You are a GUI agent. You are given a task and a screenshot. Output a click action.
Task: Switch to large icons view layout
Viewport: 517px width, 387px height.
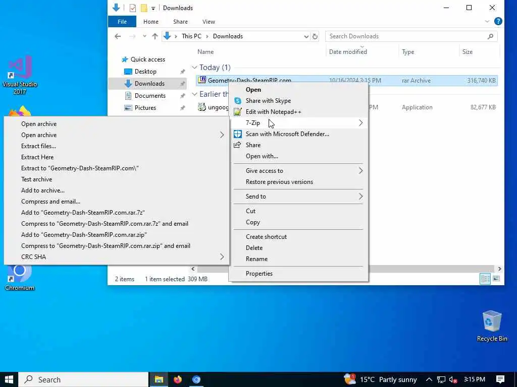click(x=496, y=279)
